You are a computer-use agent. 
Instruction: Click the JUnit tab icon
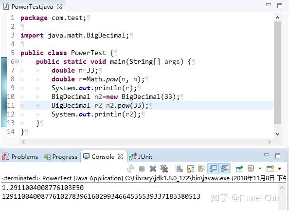point(133,156)
